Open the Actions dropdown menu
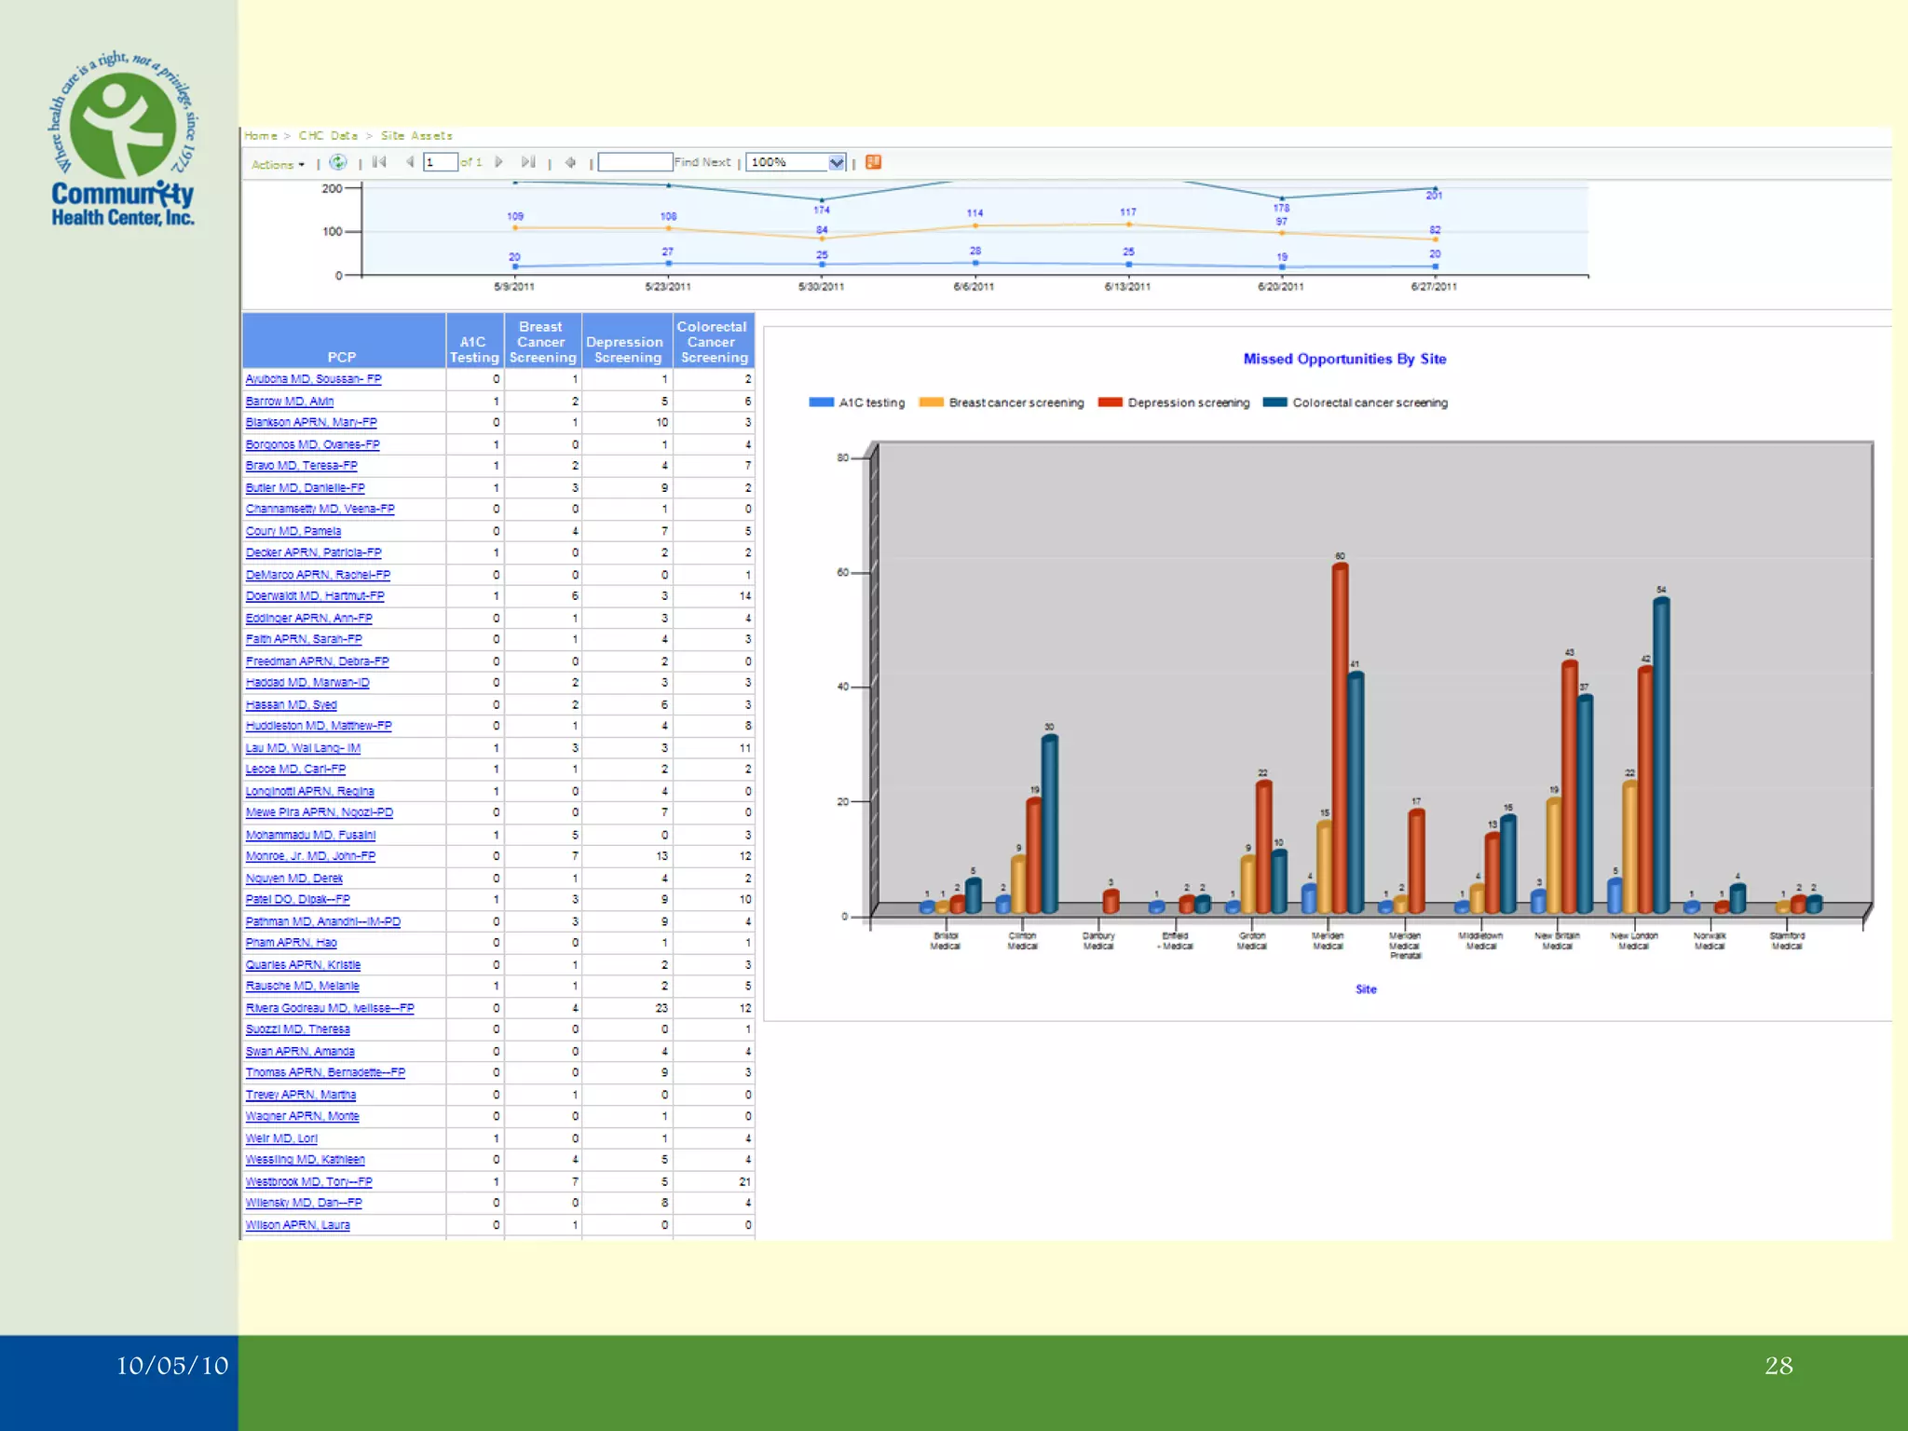 [278, 164]
